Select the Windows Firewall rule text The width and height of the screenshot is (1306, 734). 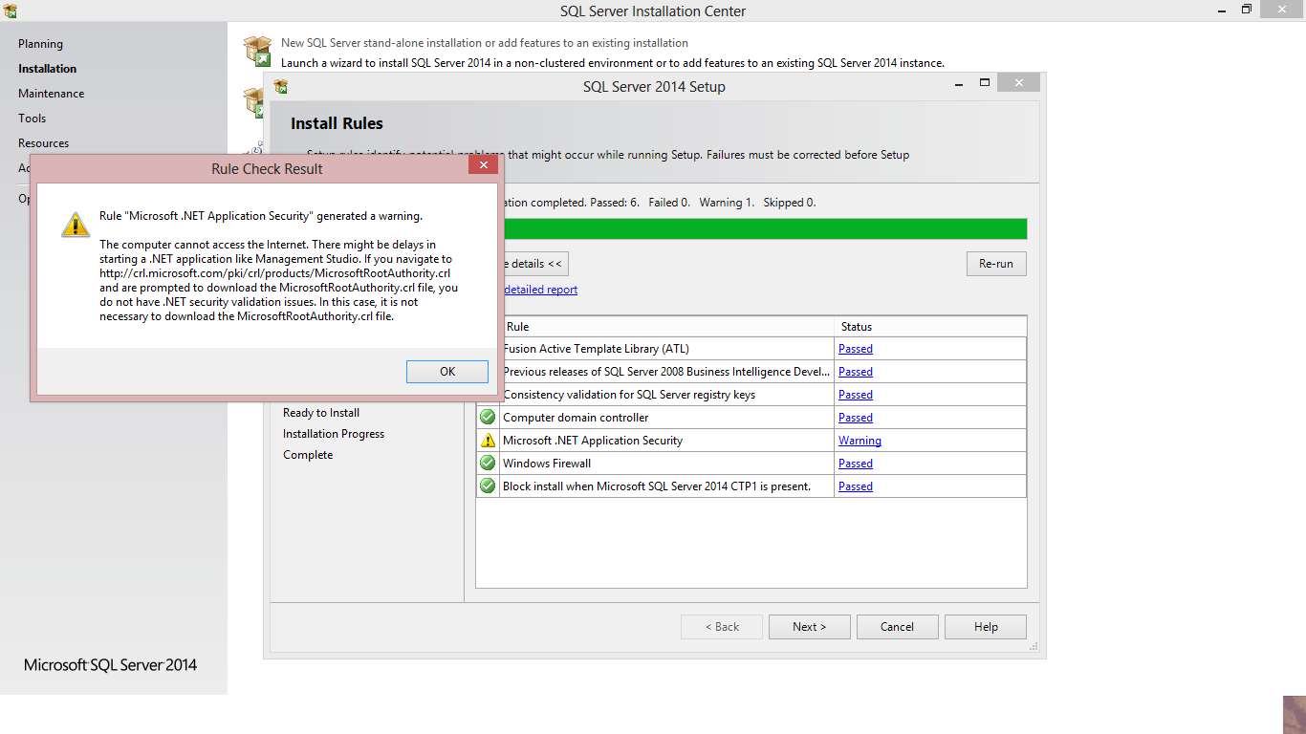click(547, 464)
